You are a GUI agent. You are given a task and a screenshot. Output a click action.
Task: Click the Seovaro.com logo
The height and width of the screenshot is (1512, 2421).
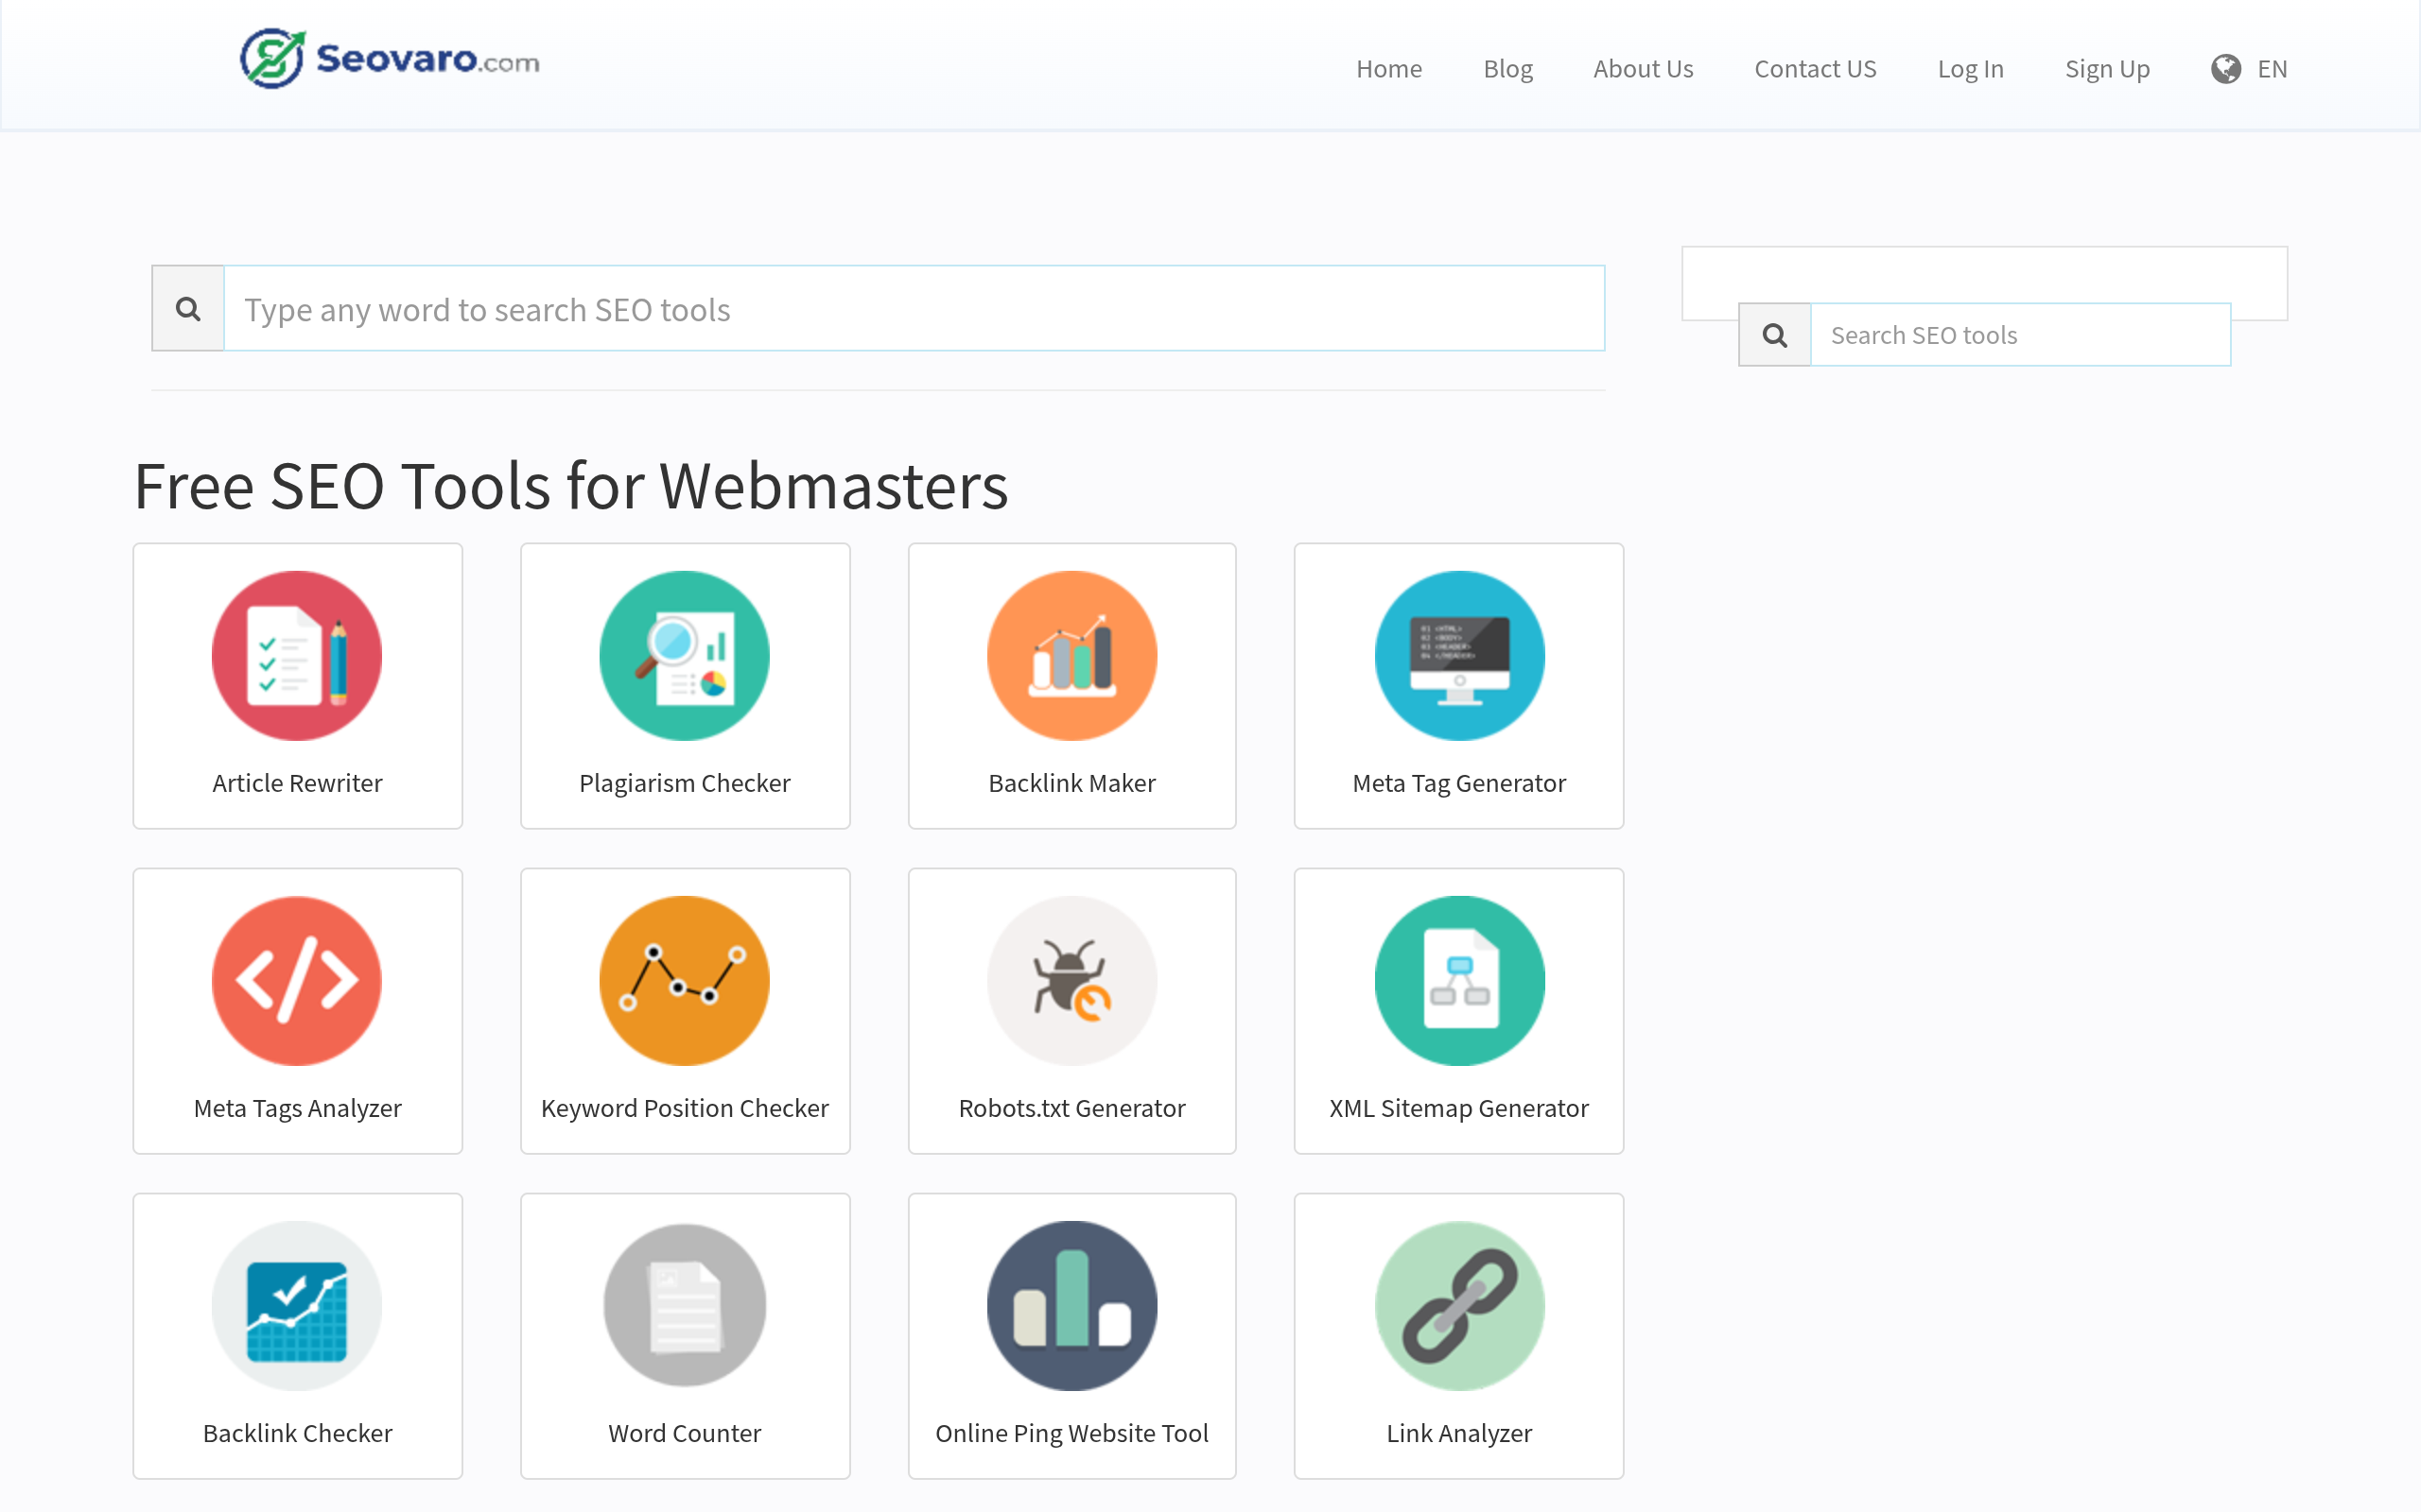tap(390, 59)
